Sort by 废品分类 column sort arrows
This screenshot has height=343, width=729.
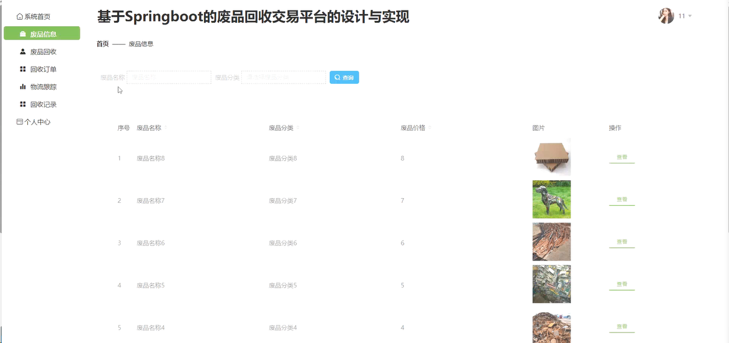[x=298, y=128]
